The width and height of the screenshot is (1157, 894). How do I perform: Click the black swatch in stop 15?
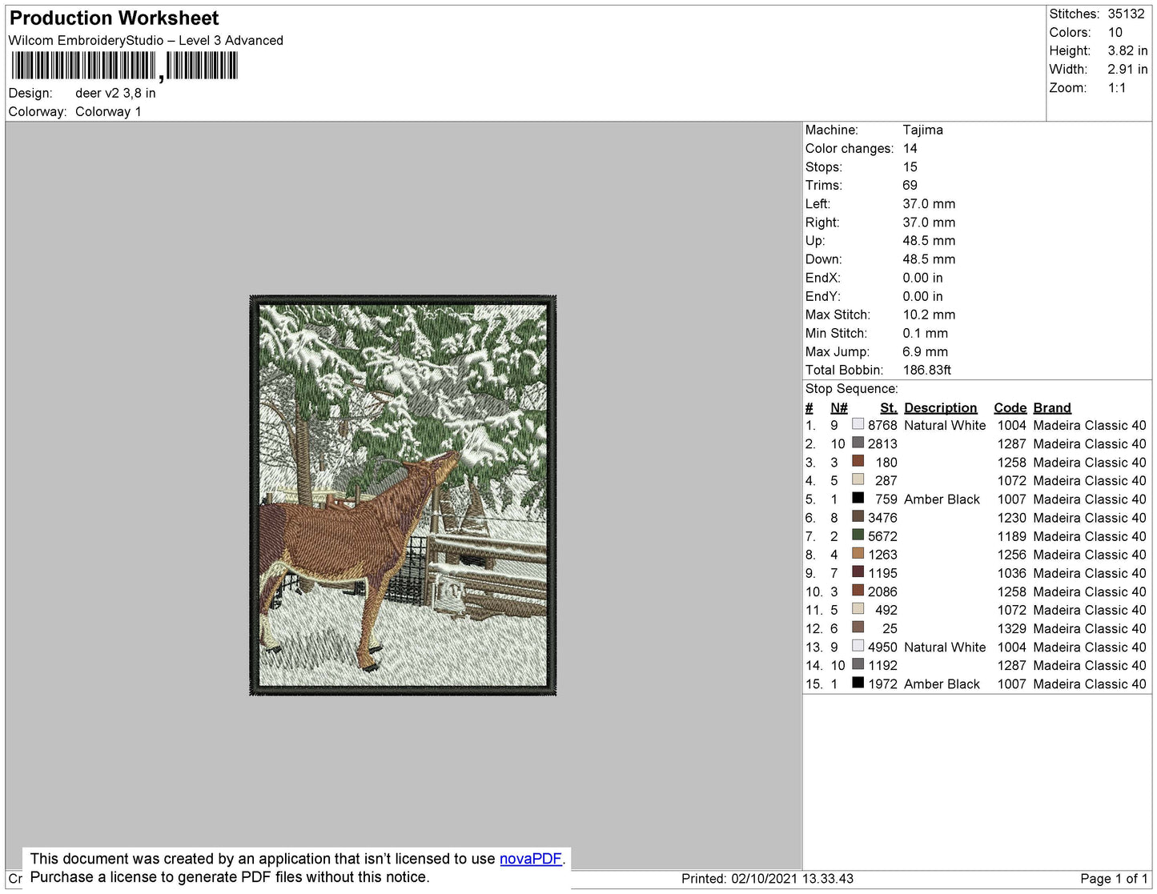[858, 682]
